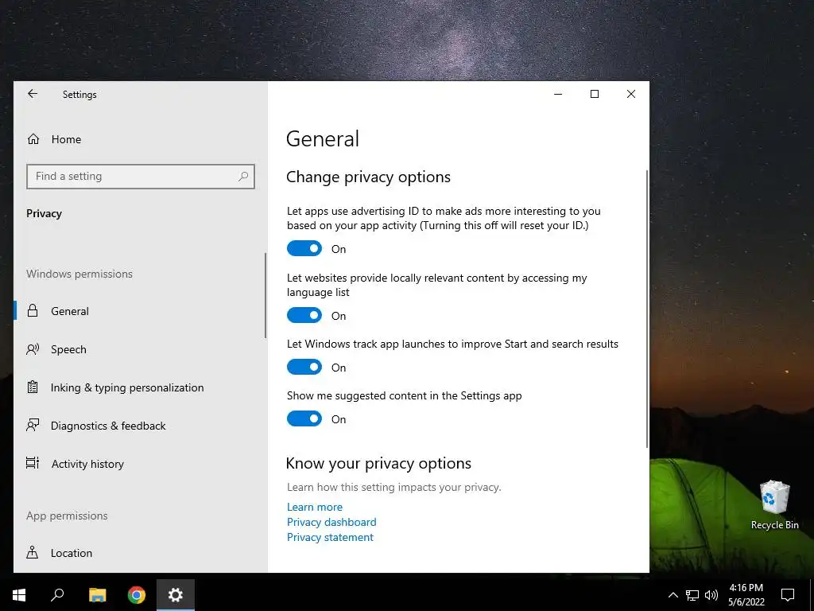Close the Settings window
Screen dimensions: 814x611
coord(630,94)
